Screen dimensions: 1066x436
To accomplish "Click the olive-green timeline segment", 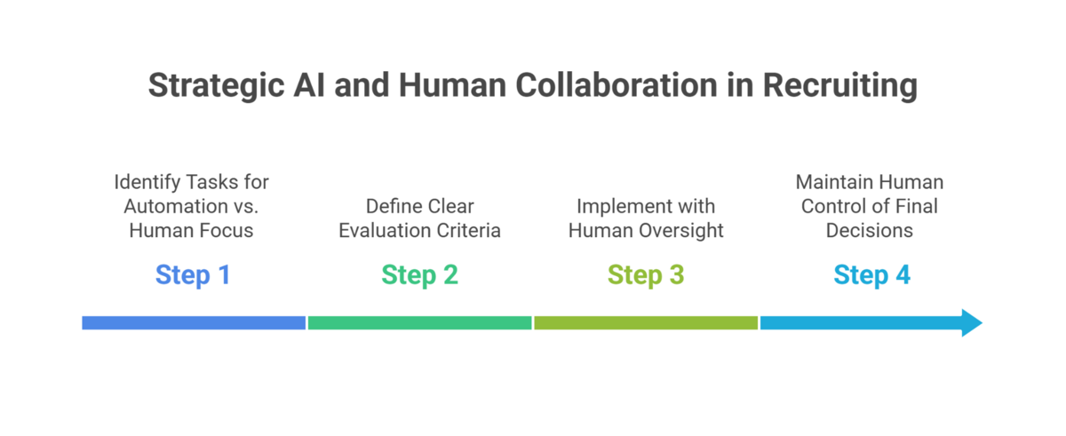I will (646, 323).
